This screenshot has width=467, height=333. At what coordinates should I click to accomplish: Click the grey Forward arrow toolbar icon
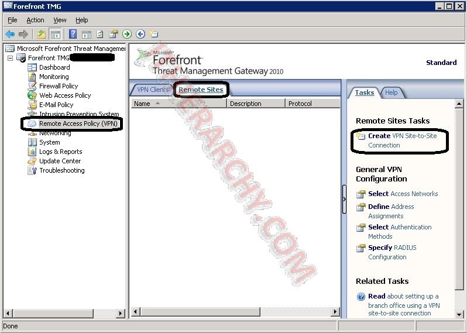pos(23,35)
